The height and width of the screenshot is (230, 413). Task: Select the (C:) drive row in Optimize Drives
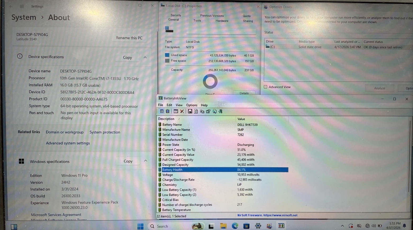coord(338,47)
